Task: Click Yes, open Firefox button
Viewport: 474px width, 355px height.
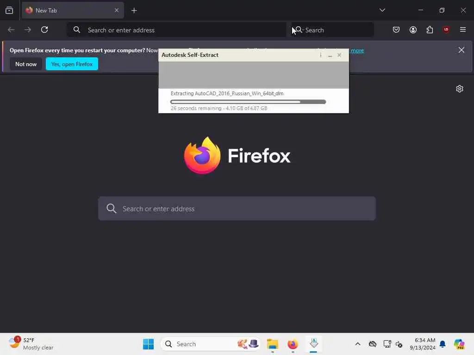Action: (72, 64)
